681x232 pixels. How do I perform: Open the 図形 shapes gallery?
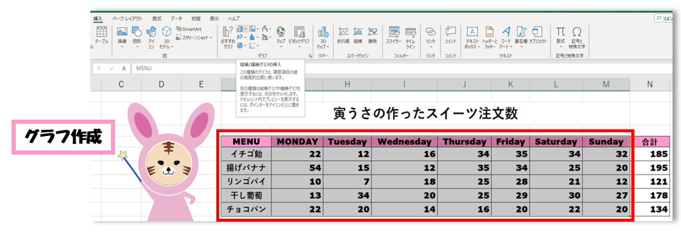136,37
